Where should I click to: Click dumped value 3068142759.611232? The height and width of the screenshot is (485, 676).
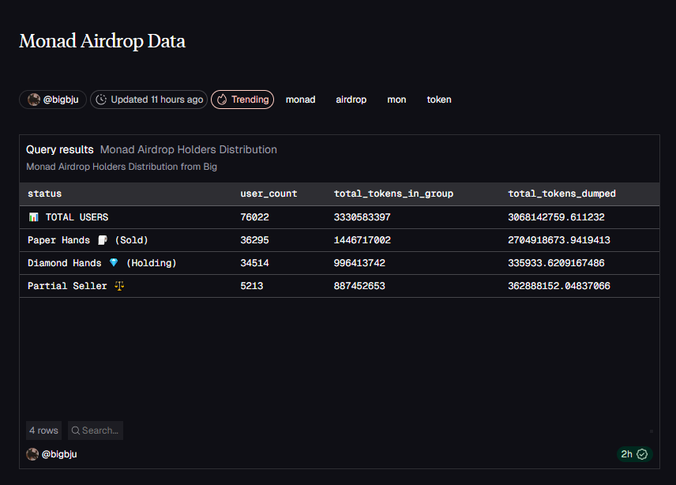556,217
